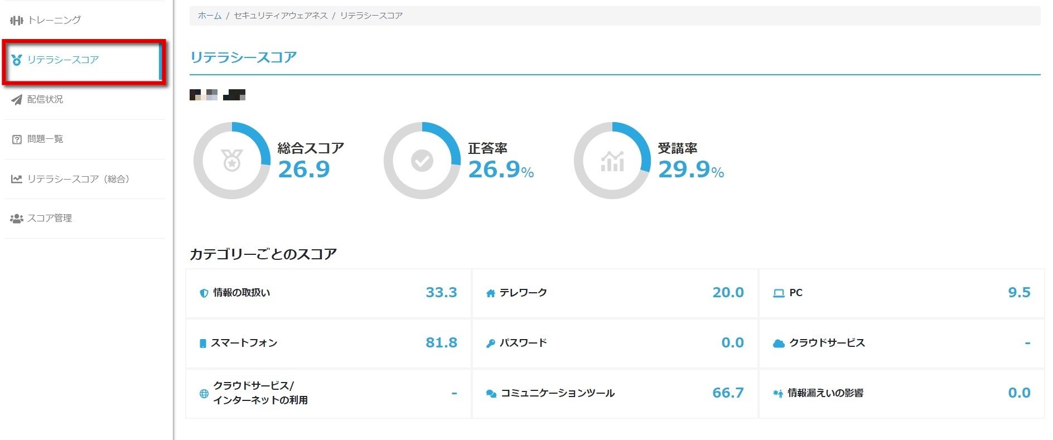Click the laptop icon beside PC
This screenshot has width=1053, height=440.
(x=779, y=293)
